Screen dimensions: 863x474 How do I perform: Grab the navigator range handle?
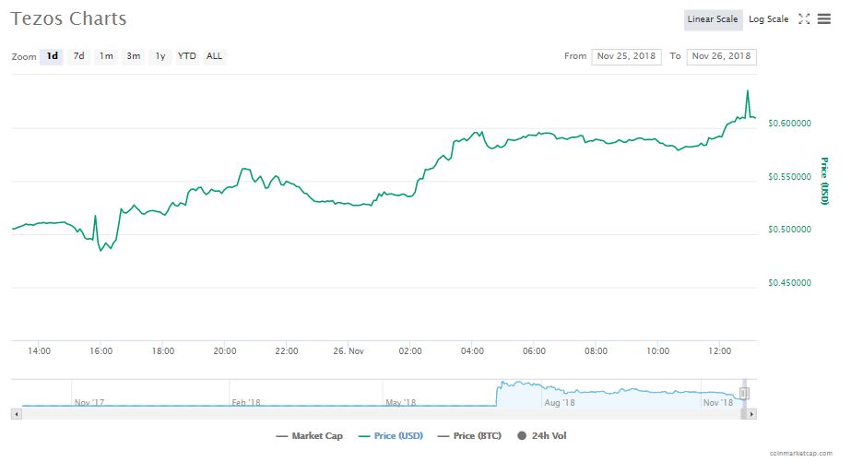tap(743, 393)
